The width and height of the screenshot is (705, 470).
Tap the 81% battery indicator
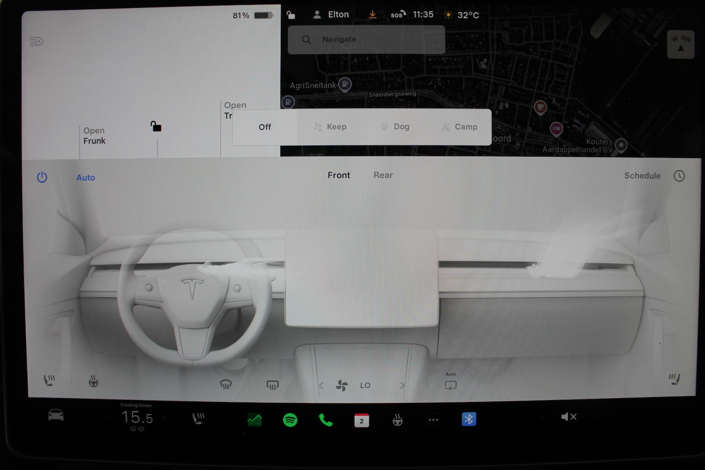click(x=253, y=15)
